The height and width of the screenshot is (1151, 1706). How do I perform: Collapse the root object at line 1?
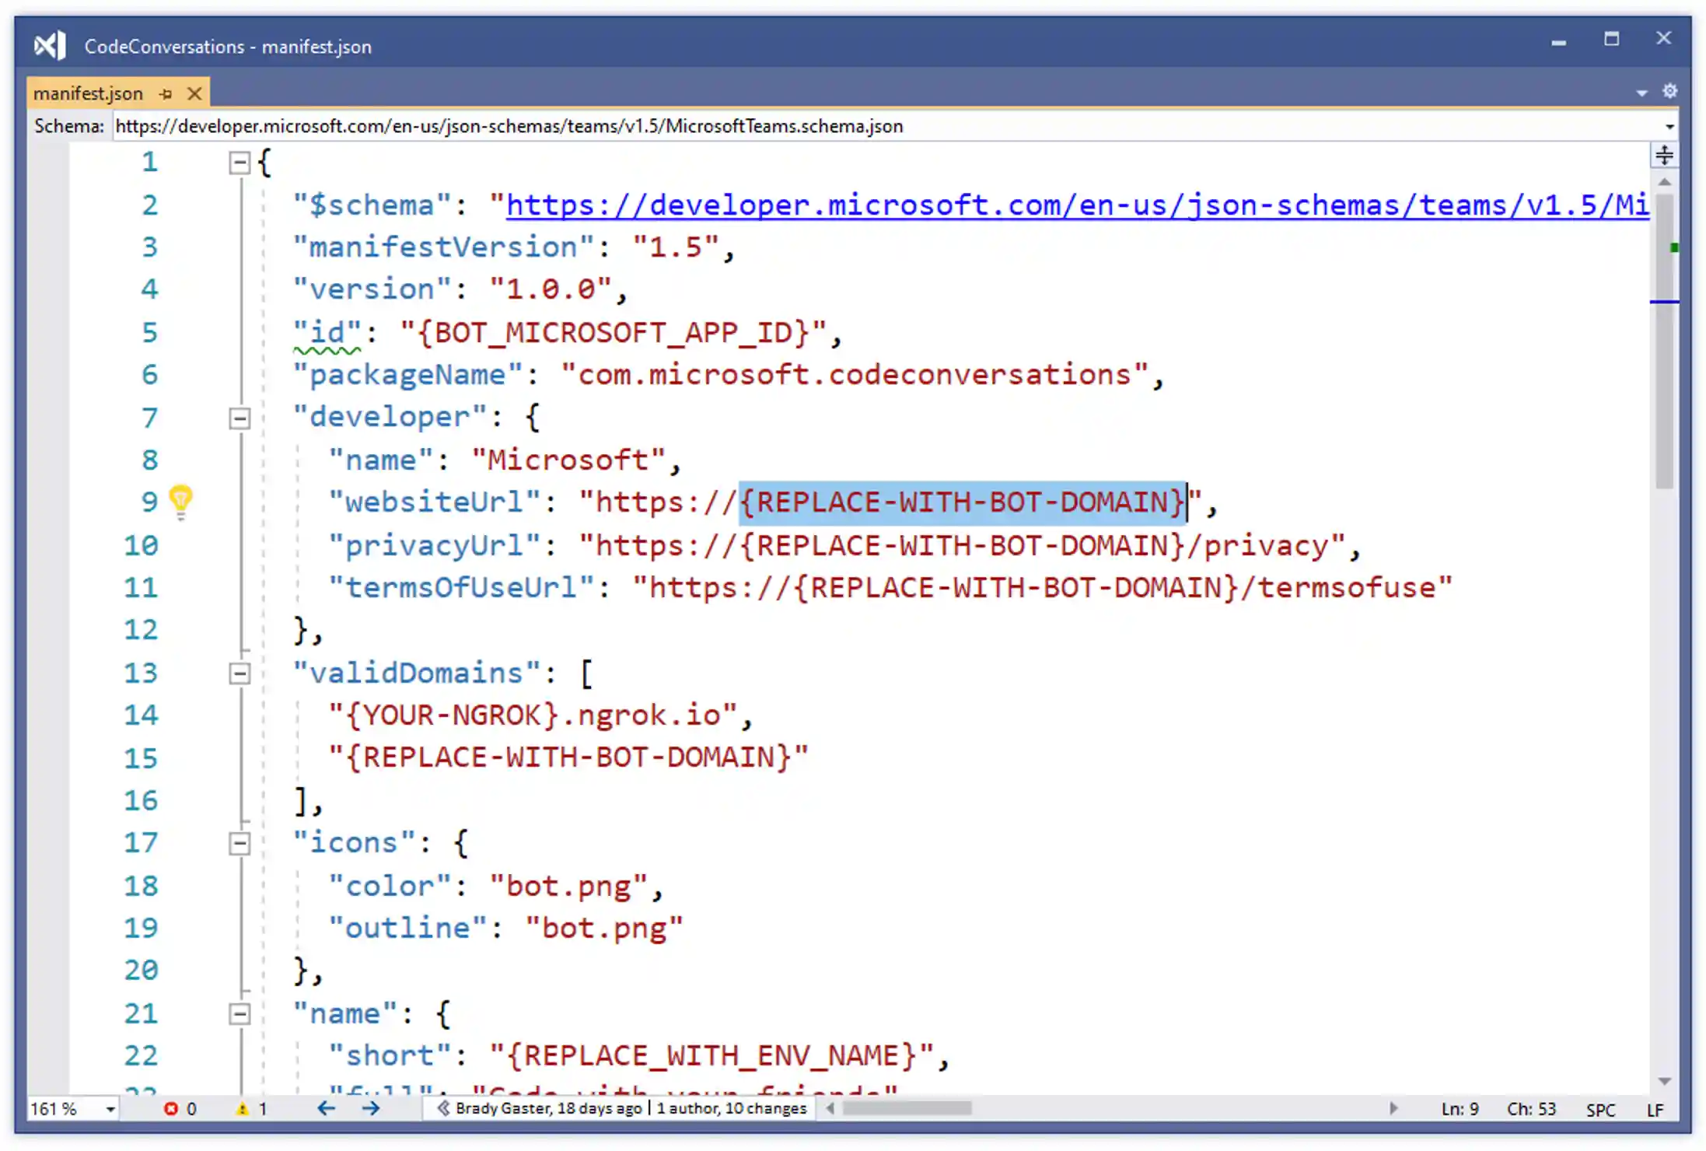tap(239, 163)
